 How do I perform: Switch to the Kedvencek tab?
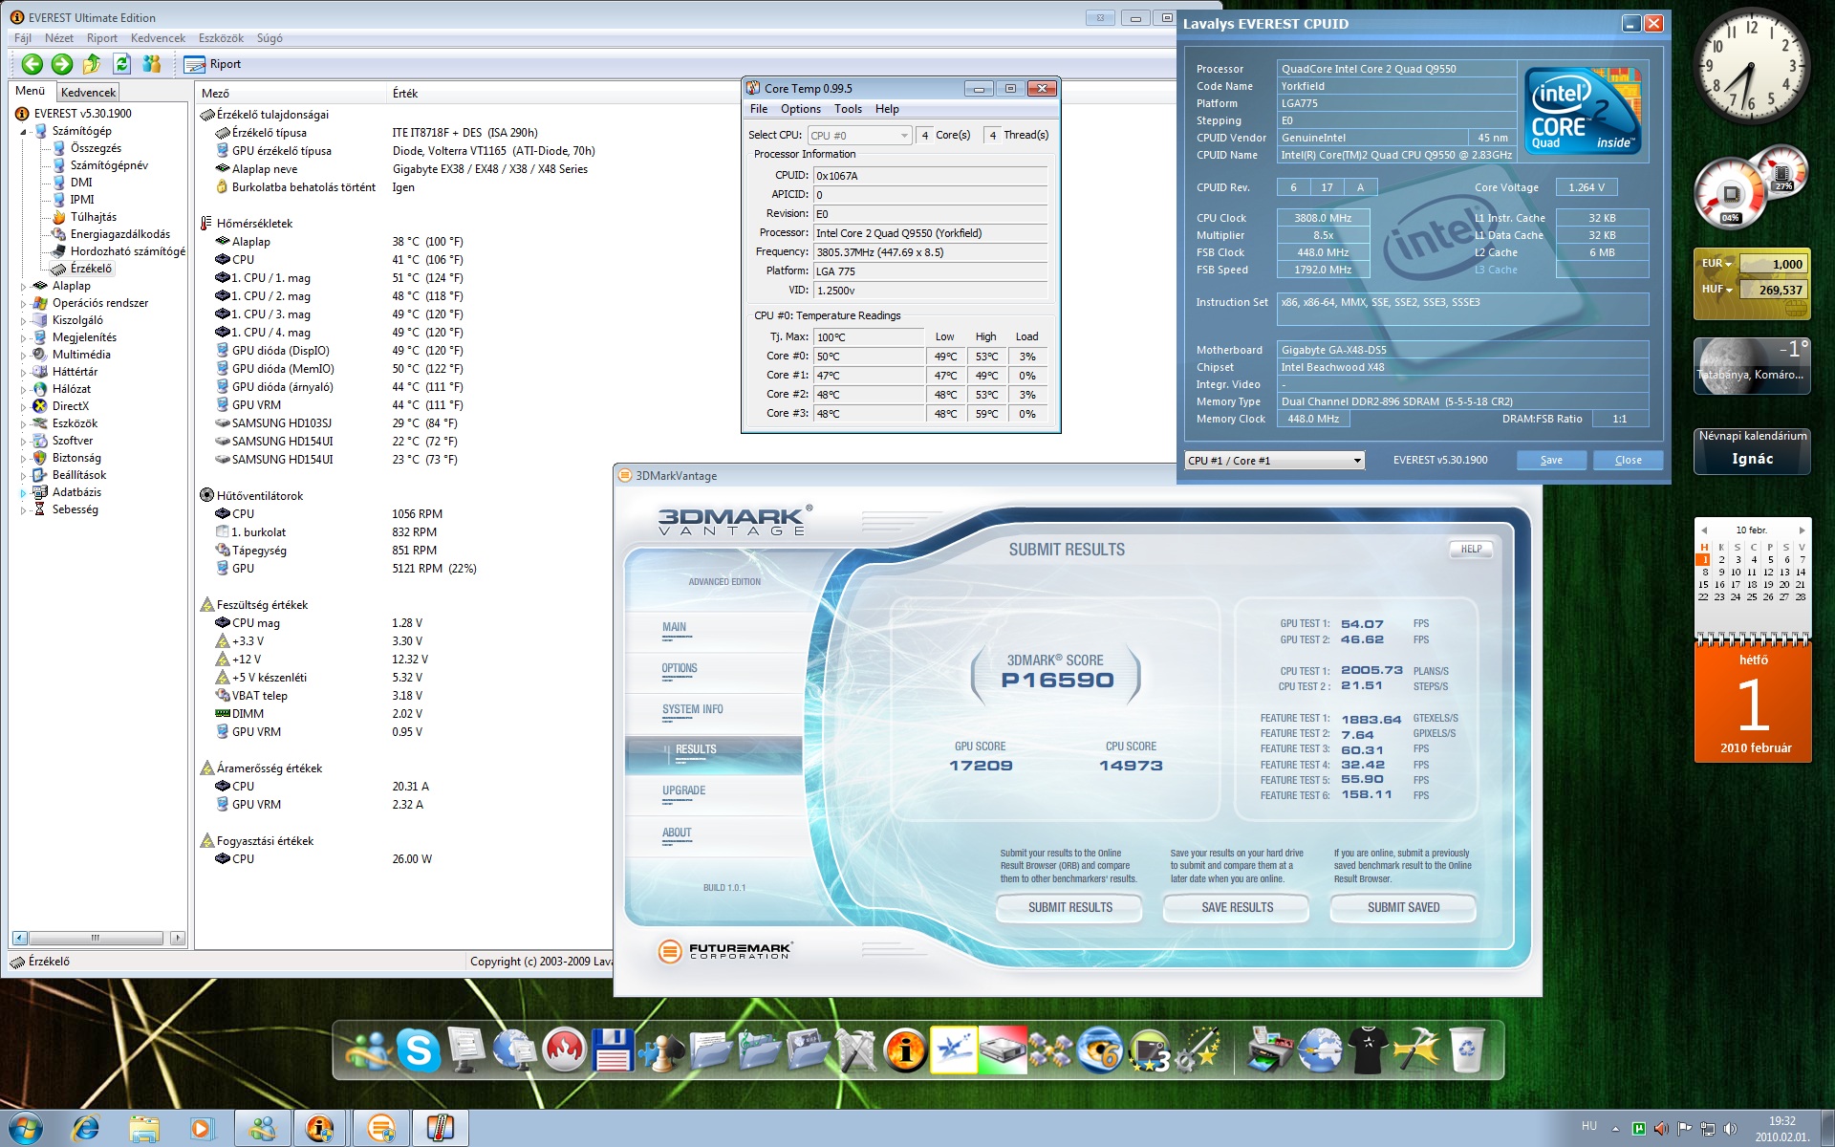88,93
